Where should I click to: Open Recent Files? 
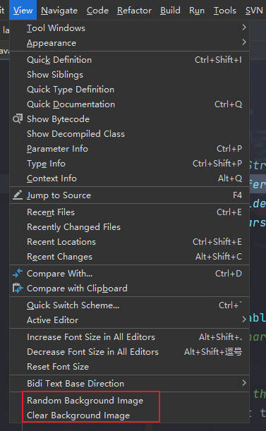point(130,212)
